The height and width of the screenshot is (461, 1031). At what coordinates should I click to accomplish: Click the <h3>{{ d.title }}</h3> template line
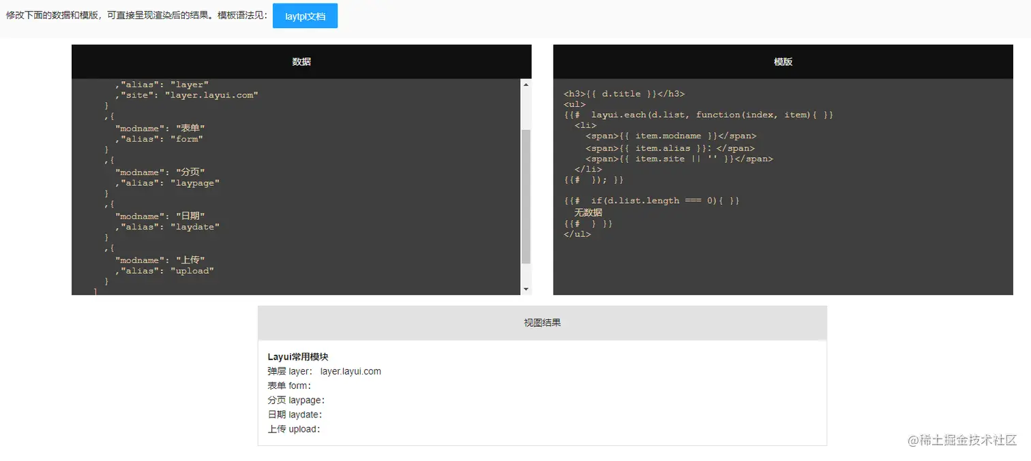624,94
